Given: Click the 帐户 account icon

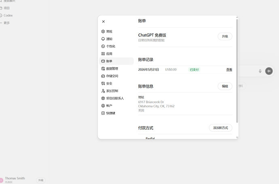Looking at the screenshot, I should tap(103, 106).
